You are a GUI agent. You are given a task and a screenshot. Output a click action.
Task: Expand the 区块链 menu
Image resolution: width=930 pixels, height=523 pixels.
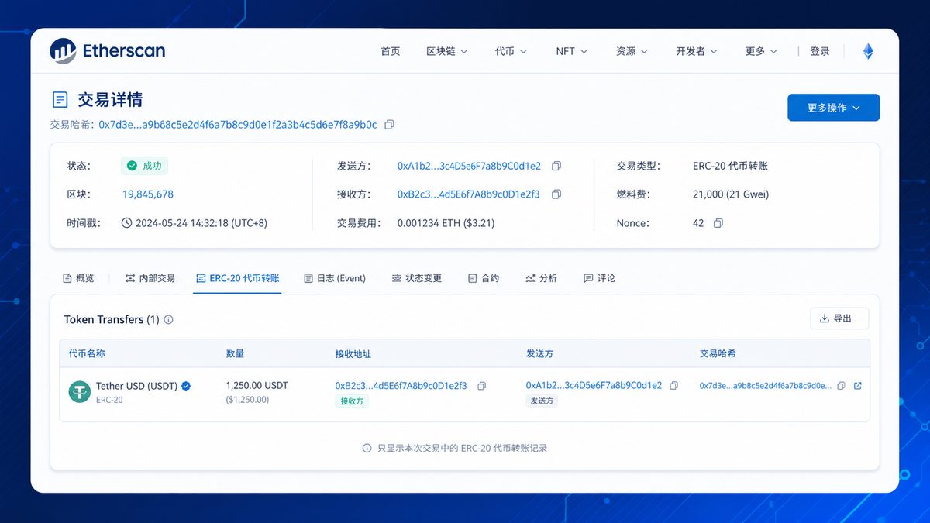(x=447, y=51)
